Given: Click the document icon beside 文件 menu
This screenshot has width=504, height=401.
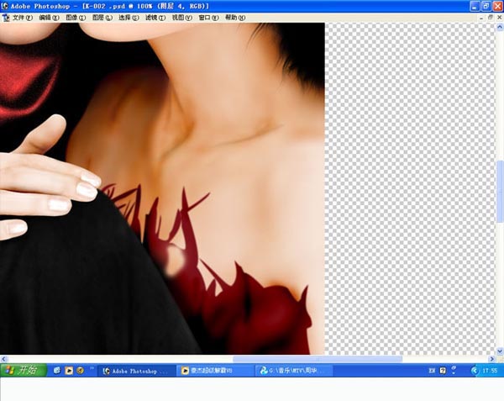Looking at the screenshot, I should (x=6, y=18).
